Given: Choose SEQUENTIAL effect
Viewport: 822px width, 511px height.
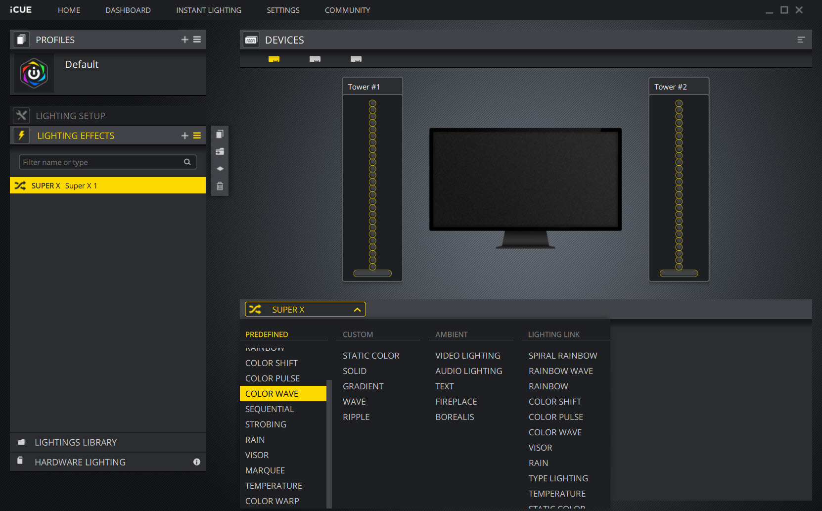Looking at the screenshot, I should pyautogui.click(x=270, y=409).
